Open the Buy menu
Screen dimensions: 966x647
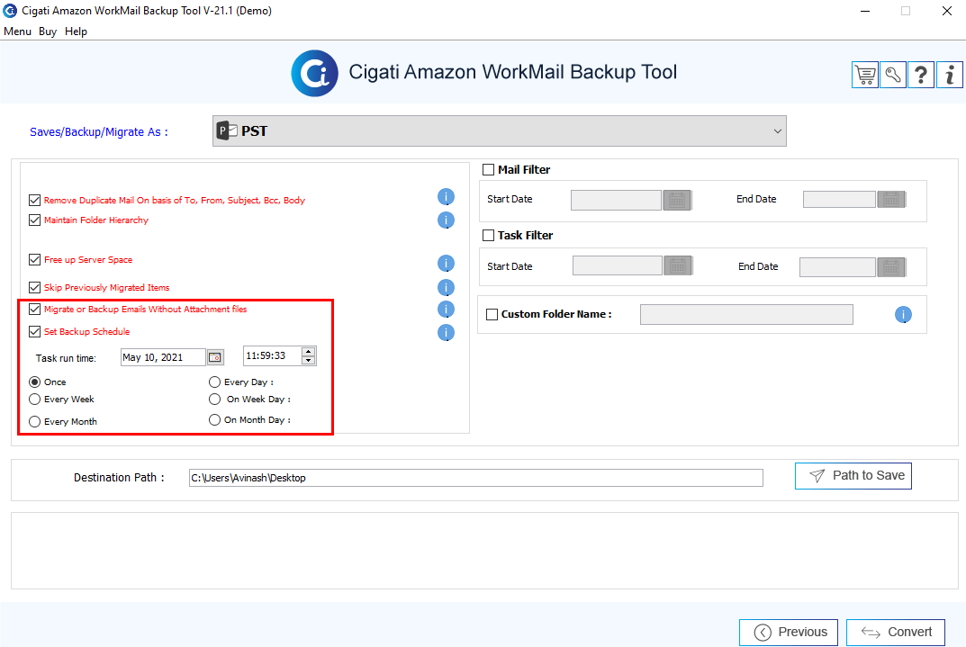(x=48, y=31)
